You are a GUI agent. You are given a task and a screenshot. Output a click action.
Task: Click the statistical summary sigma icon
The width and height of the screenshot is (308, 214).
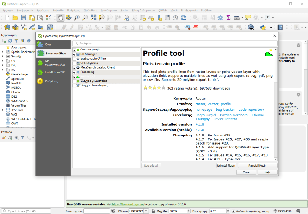coord(229,18)
